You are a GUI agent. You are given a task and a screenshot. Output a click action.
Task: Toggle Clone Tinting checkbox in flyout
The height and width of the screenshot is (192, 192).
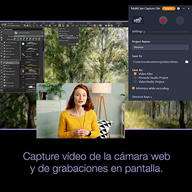[x=60, y=34]
